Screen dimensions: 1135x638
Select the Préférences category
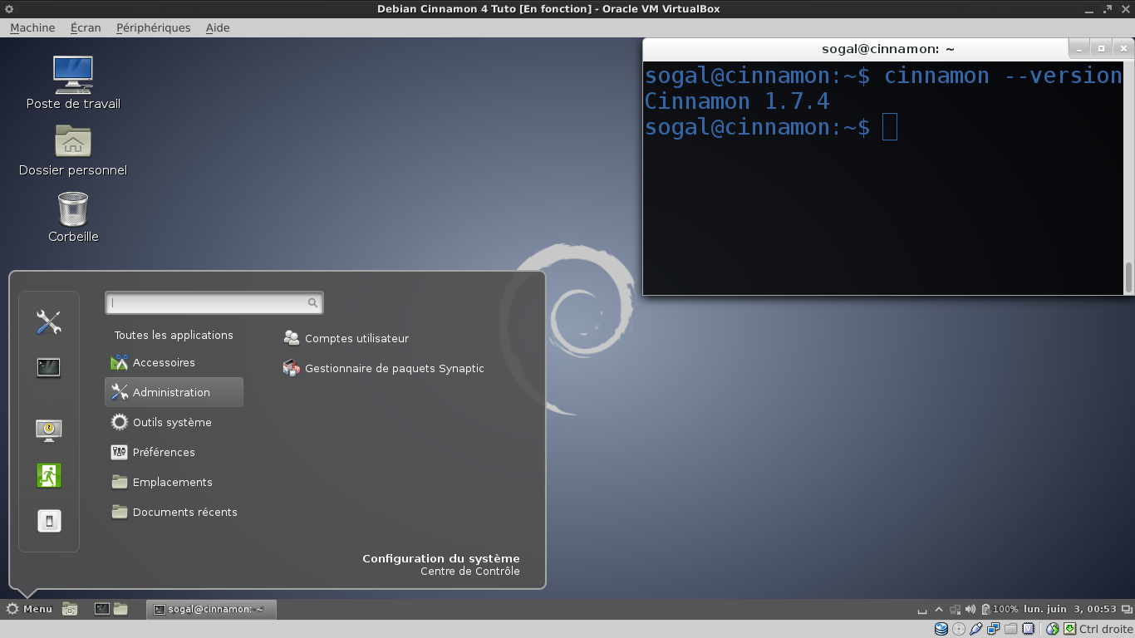[x=164, y=452]
